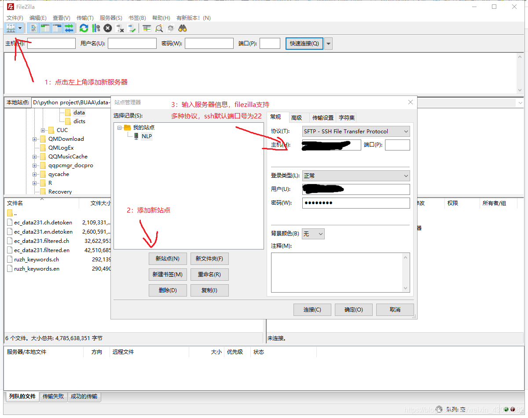Switch to the 字符集 tab

click(347, 117)
